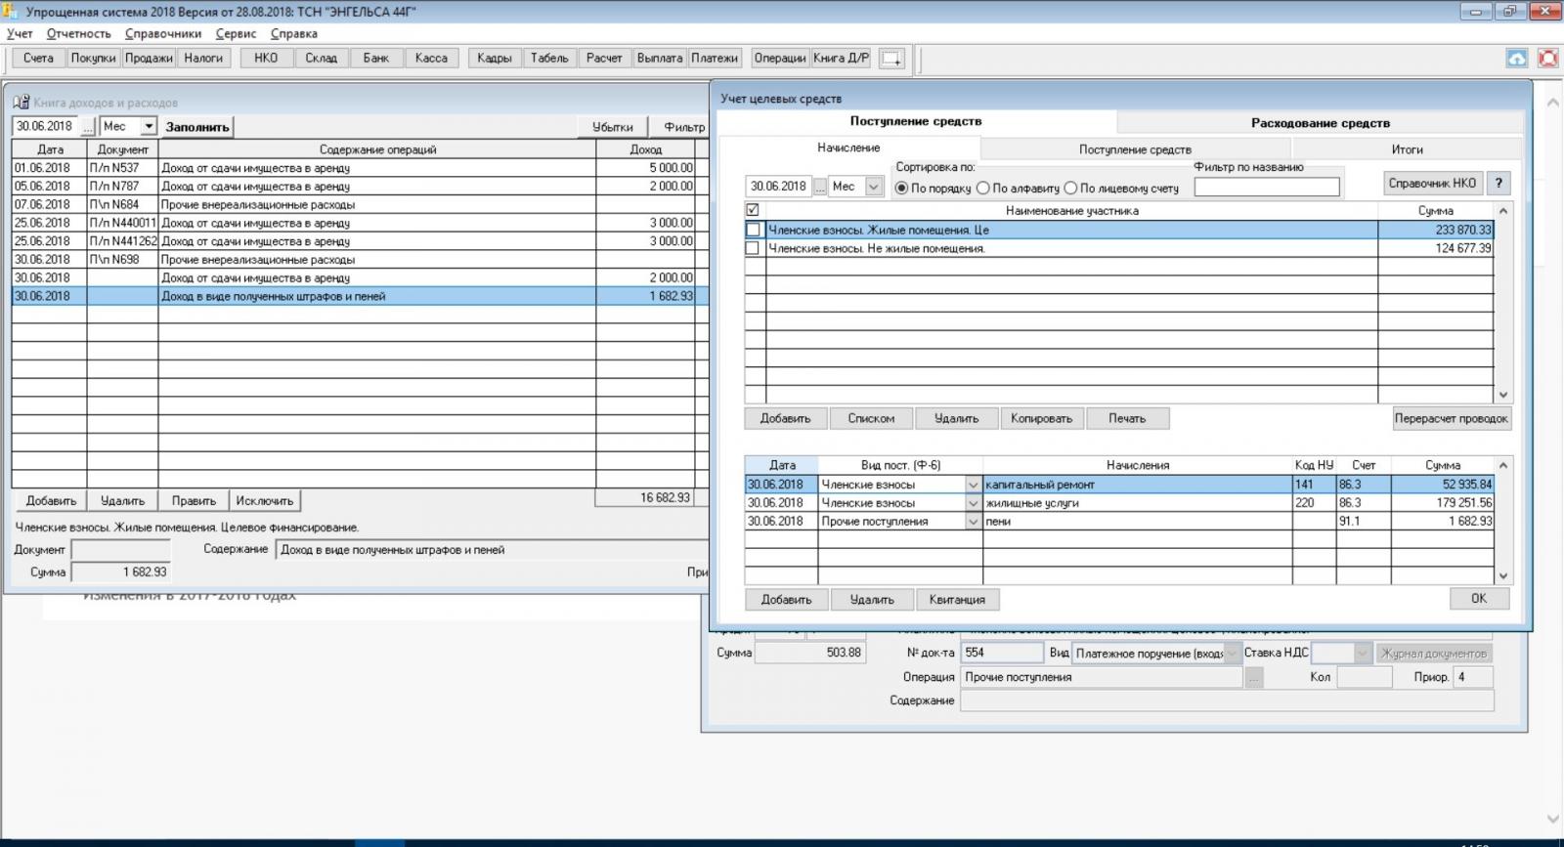Click the Фильтр по названию input field
The height and width of the screenshot is (847, 1564).
1266,187
